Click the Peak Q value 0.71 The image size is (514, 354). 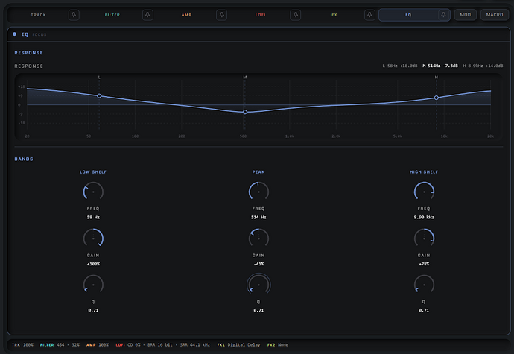258,310
